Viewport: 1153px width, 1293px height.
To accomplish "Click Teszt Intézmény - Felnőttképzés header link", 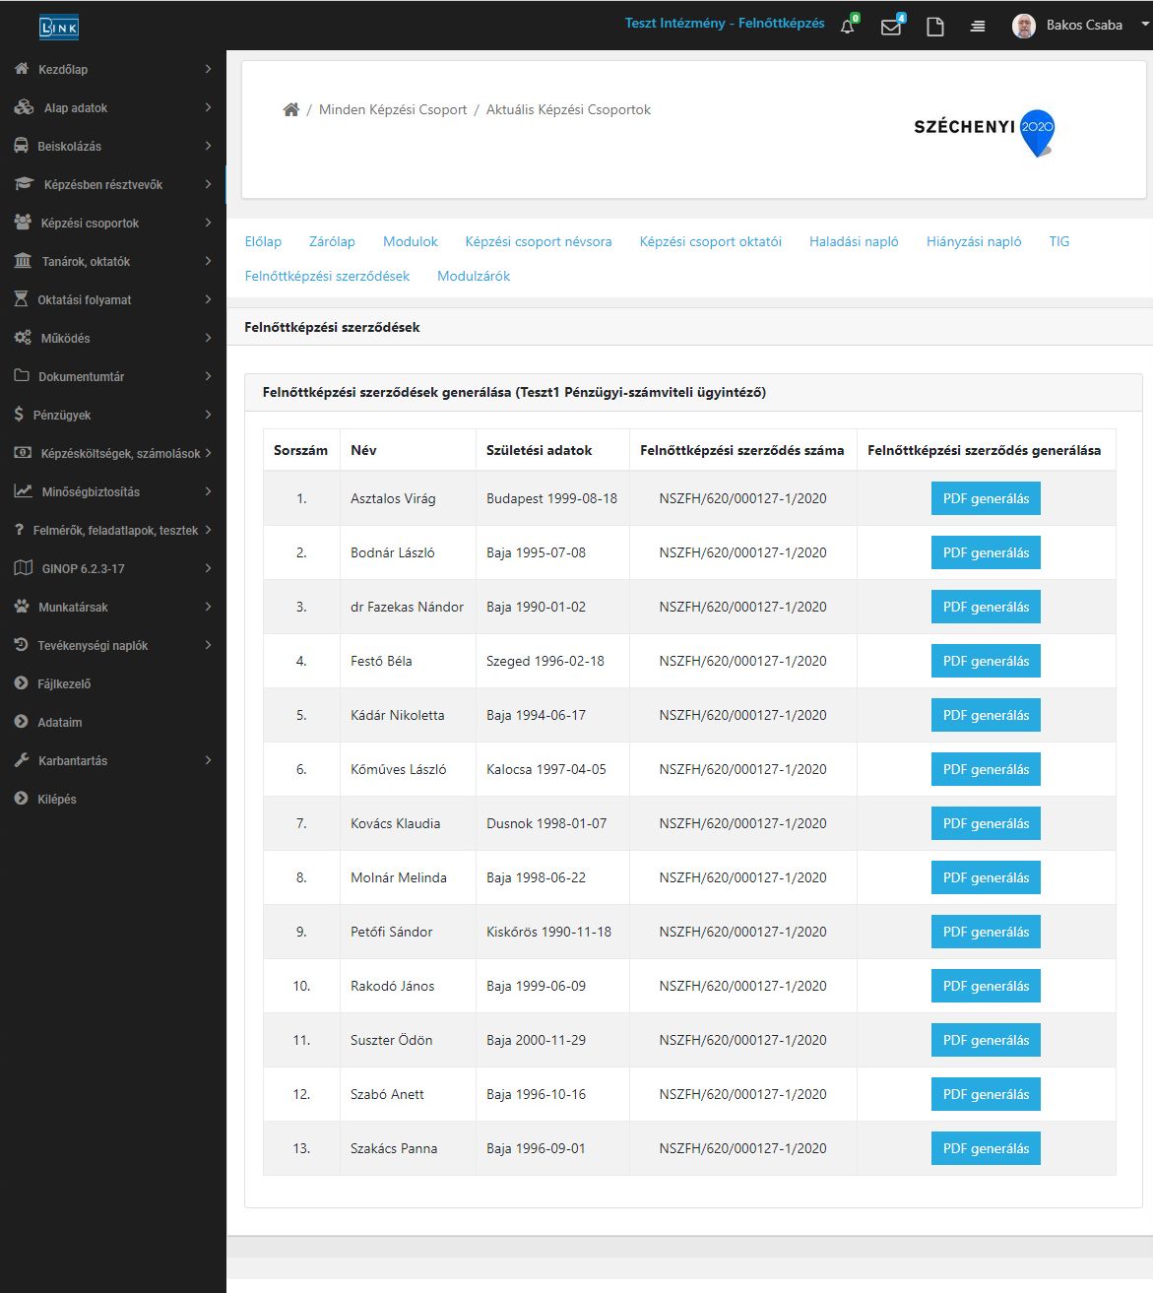I will pyautogui.click(x=725, y=23).
